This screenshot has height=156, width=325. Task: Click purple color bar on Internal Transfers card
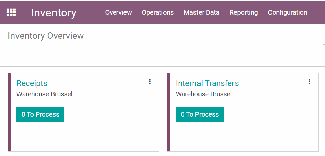coord(169,112)
